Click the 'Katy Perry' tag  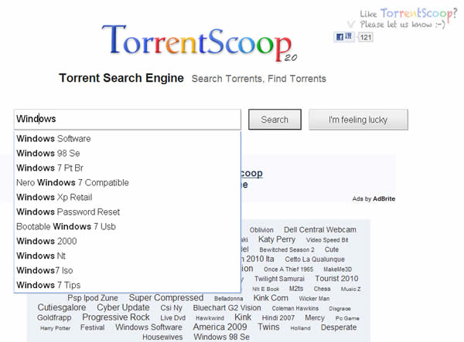(x=277, y=239)
